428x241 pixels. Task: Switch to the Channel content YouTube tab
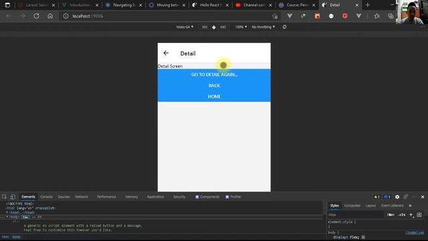tap(253, 5)
